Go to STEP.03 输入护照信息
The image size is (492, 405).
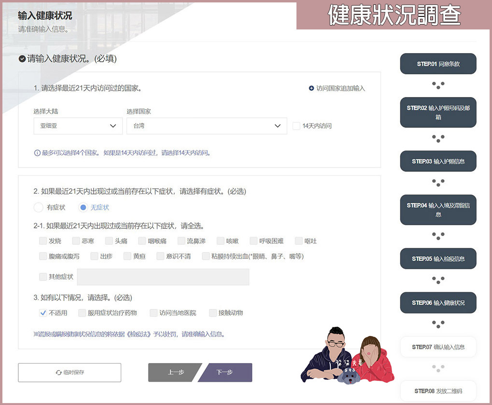pos(438,161)
